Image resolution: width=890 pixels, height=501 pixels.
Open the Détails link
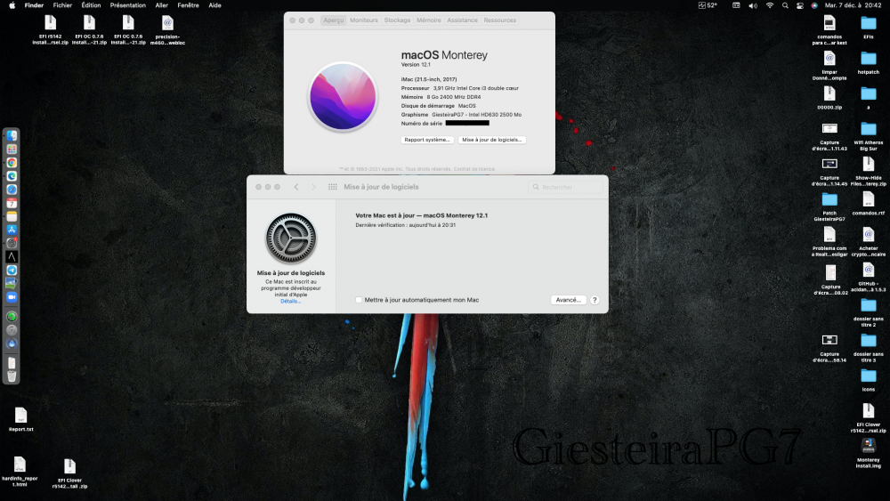291,302
